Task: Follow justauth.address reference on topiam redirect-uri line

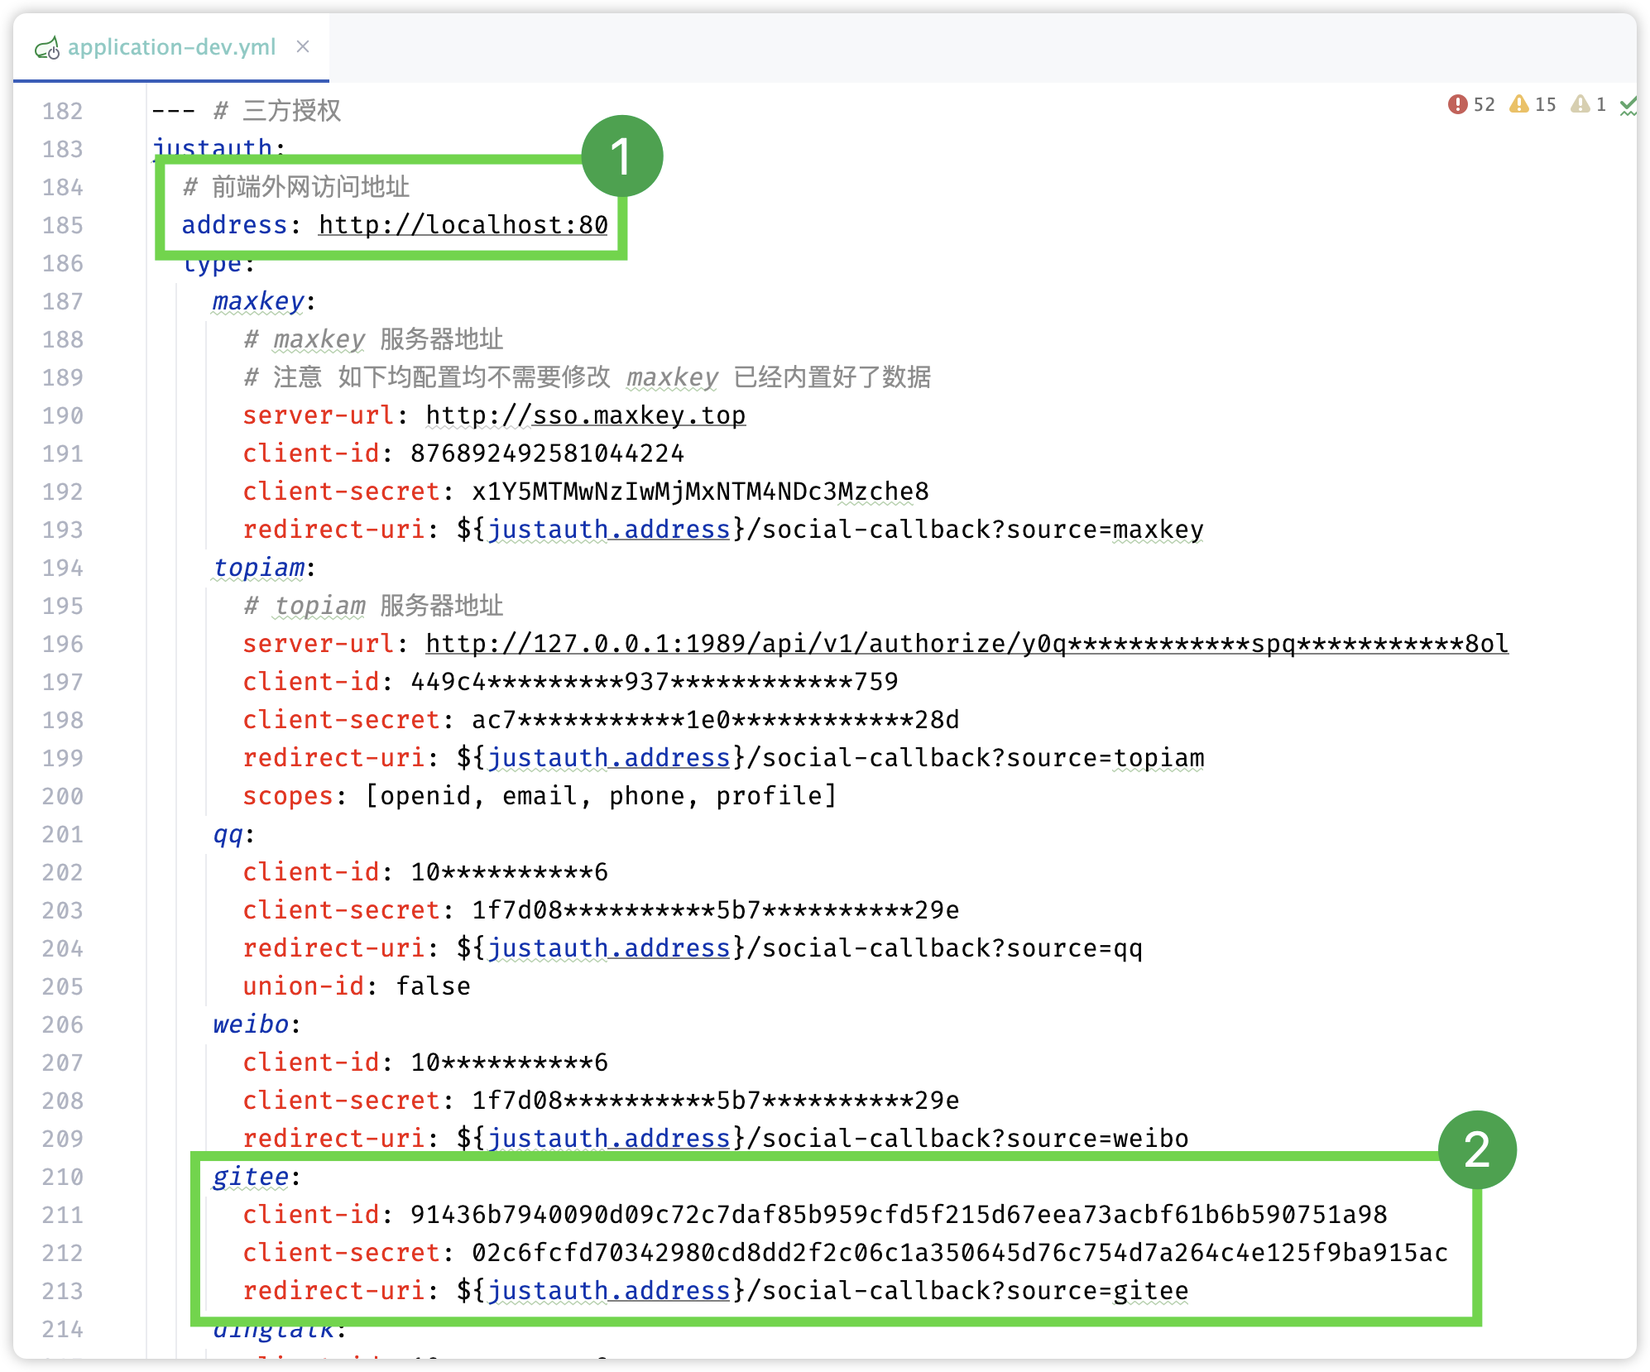Action: click(609, 758)
